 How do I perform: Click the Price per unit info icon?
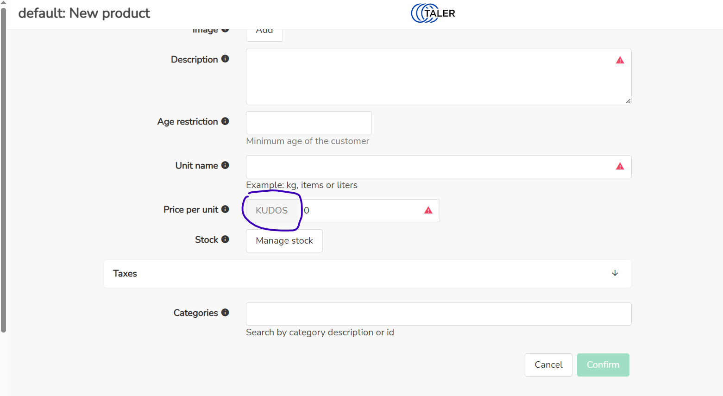pos(225,209)
